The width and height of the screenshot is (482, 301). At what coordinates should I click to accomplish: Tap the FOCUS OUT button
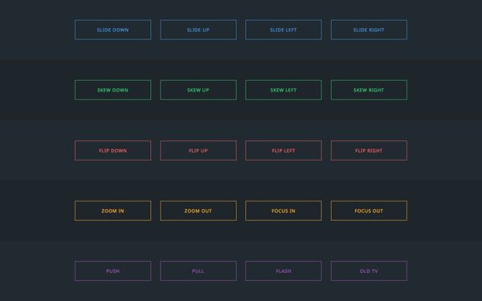(369, 210)
